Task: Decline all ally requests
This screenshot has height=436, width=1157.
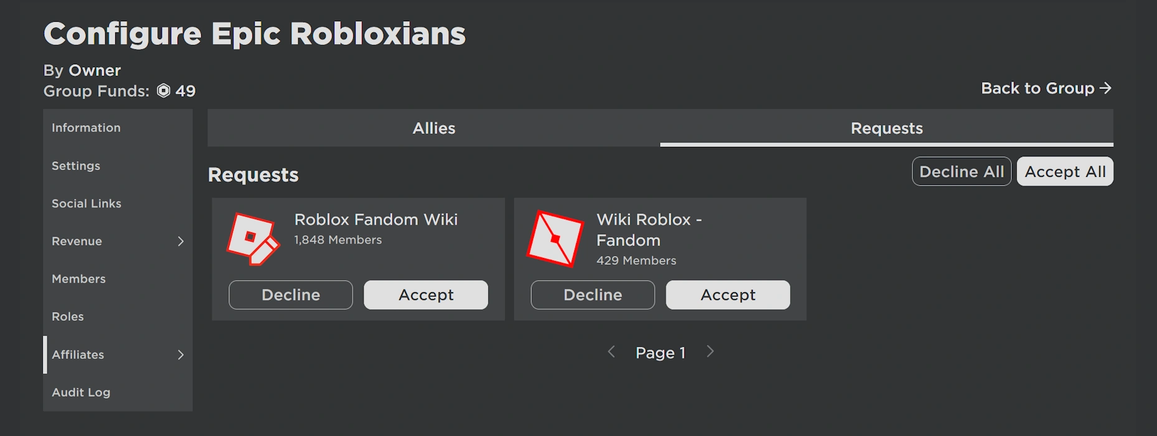Action: point(961,171)
